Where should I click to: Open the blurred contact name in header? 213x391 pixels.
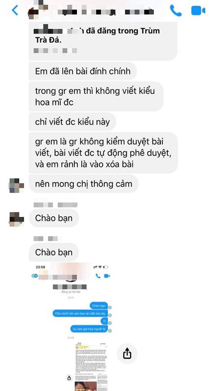point(106,12)
